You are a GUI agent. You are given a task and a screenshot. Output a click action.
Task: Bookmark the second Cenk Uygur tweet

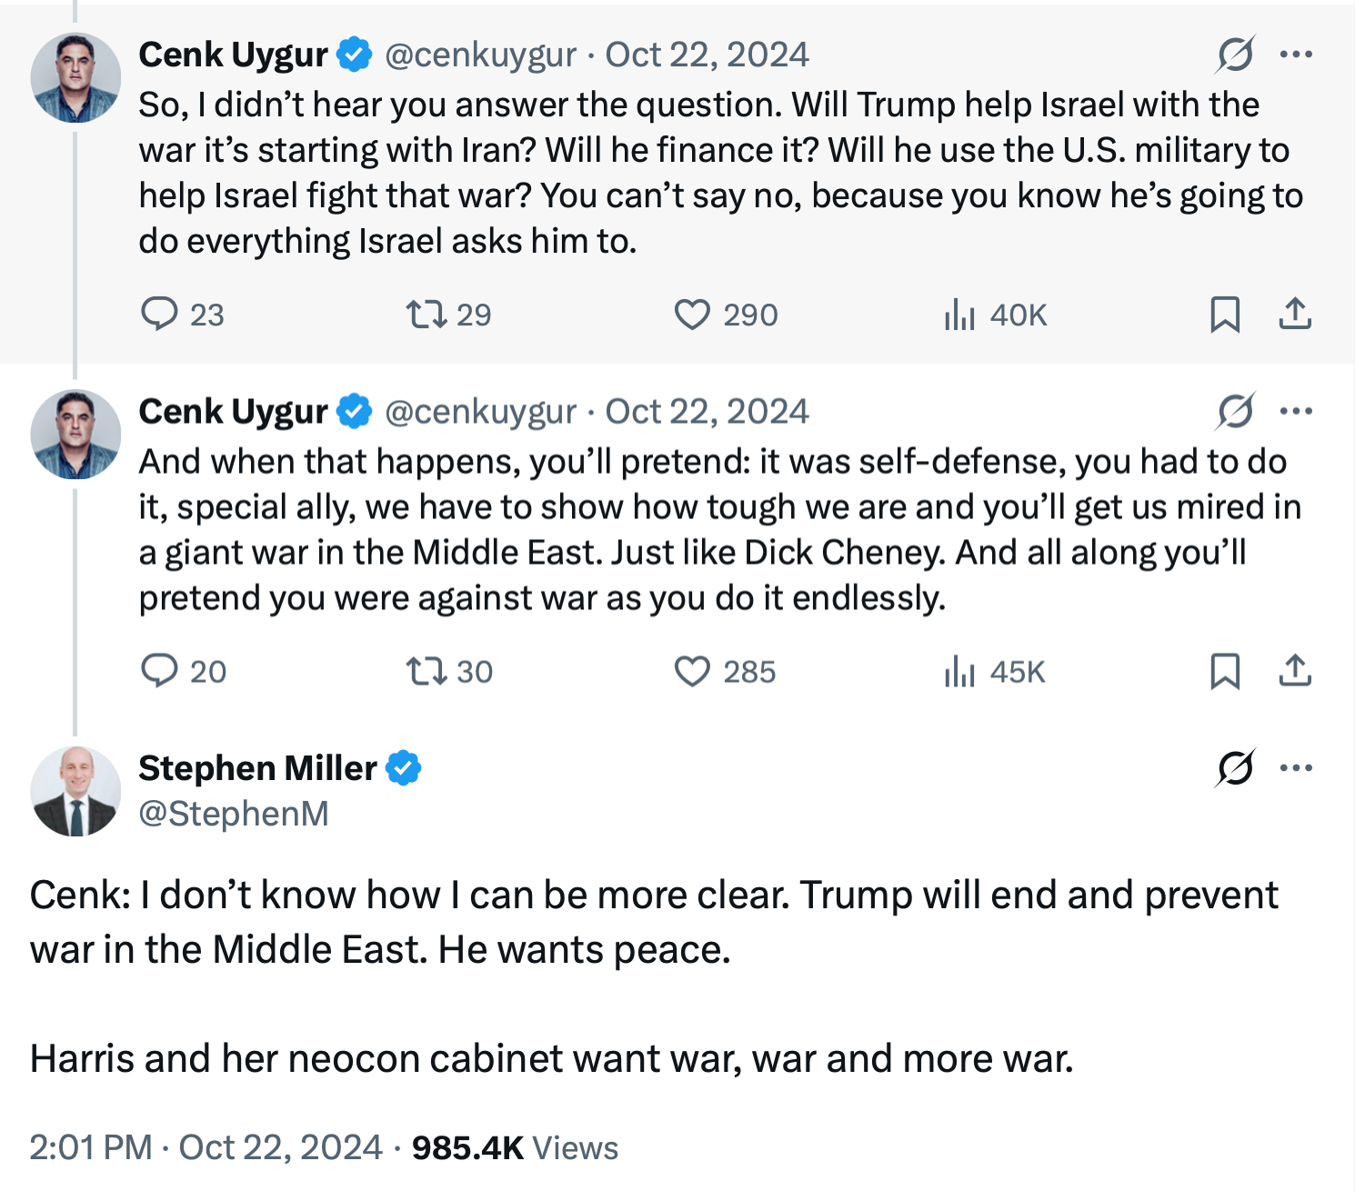[1225, 672]
